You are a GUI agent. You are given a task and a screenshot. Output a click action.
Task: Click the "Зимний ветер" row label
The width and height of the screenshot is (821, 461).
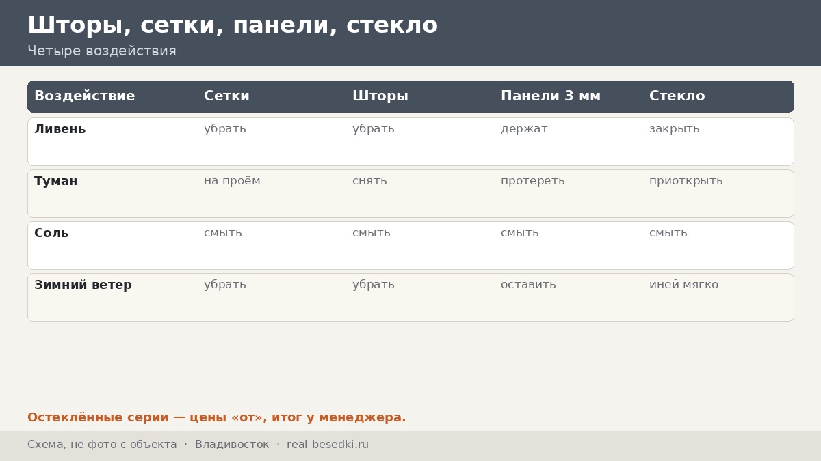tap(83, 285)
